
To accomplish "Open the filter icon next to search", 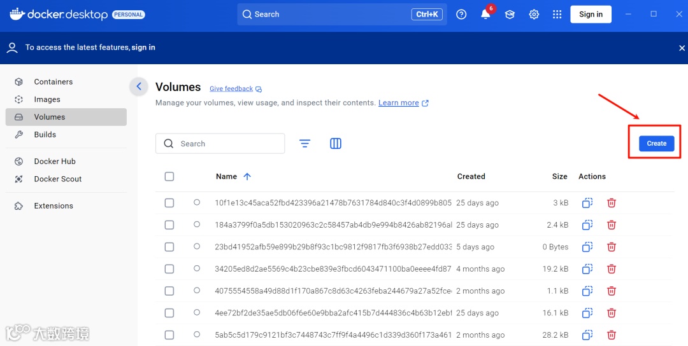I will (x=305, y=143).
